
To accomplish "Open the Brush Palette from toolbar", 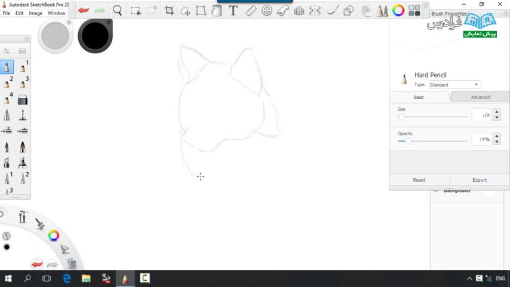I will click(382, 11).
